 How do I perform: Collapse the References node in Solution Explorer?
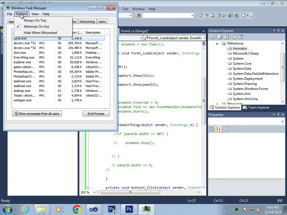point(217,43)
